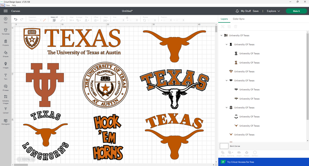Open the Warp dropdown
This screenshot has height=166, width=309.
(x=106, y=20)
